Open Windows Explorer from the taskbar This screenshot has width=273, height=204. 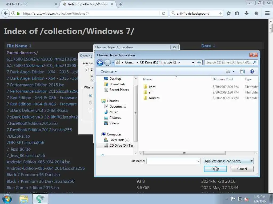[24, 199]
